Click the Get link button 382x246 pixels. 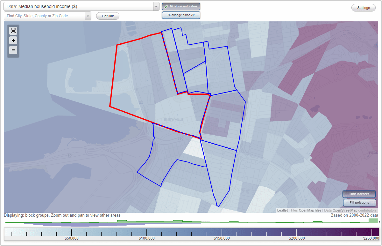click(107, 16)
